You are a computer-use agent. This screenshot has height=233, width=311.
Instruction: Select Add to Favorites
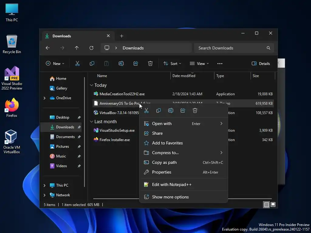click(x=183, y=143)
